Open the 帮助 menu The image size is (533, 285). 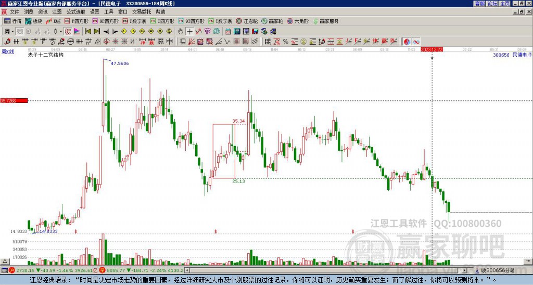(160, 12)
